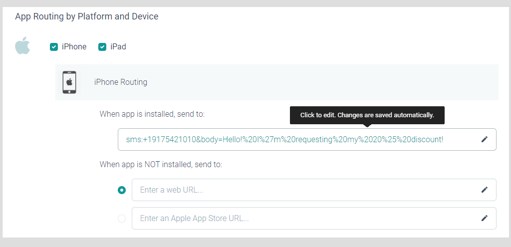Click the pencil icon beside the sms URL

click(484, 139)
